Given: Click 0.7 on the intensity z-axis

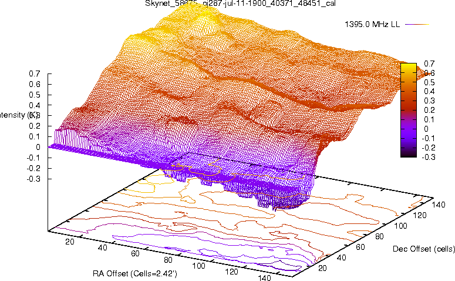Looking at the screenshot, I should tap(34, 73).
